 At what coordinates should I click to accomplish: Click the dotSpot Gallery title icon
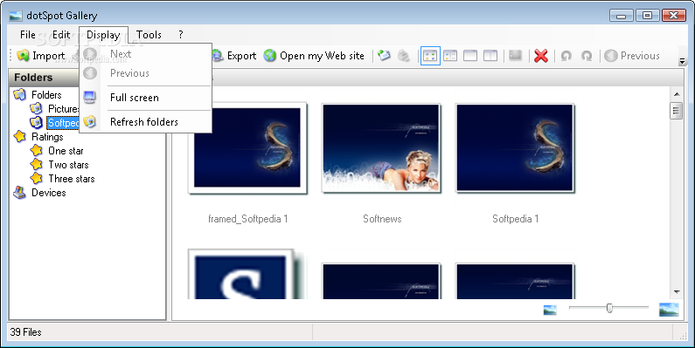16,16
